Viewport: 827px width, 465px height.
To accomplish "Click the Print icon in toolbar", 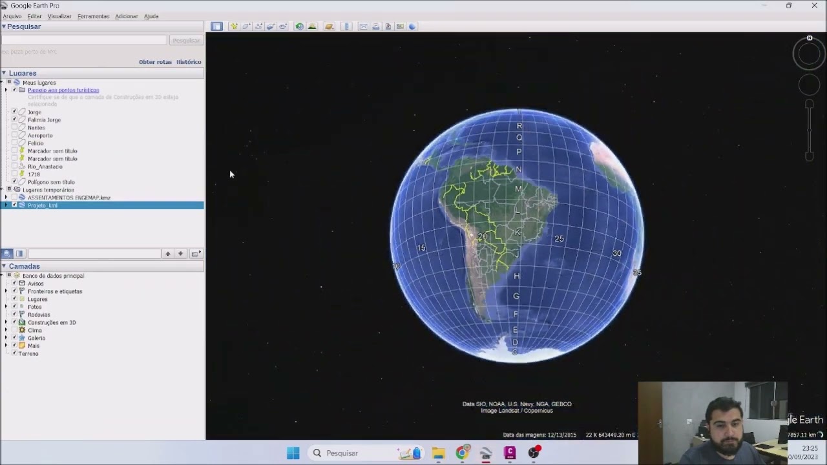I will coord(375,26).
